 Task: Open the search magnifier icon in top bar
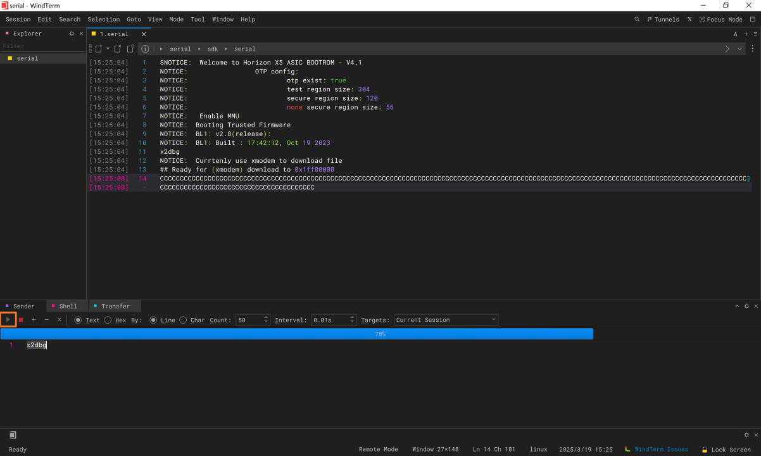(x=637, y=20)
